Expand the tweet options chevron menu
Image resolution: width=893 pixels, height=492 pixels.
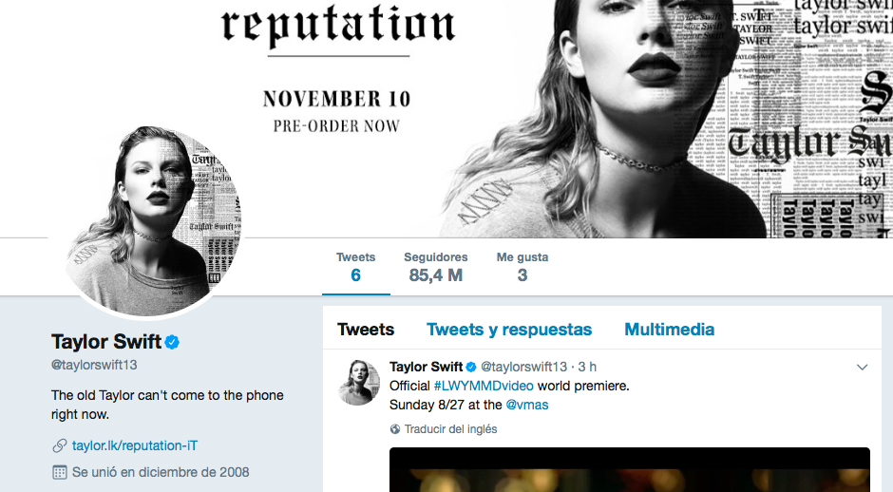click(x=862, y=367)
